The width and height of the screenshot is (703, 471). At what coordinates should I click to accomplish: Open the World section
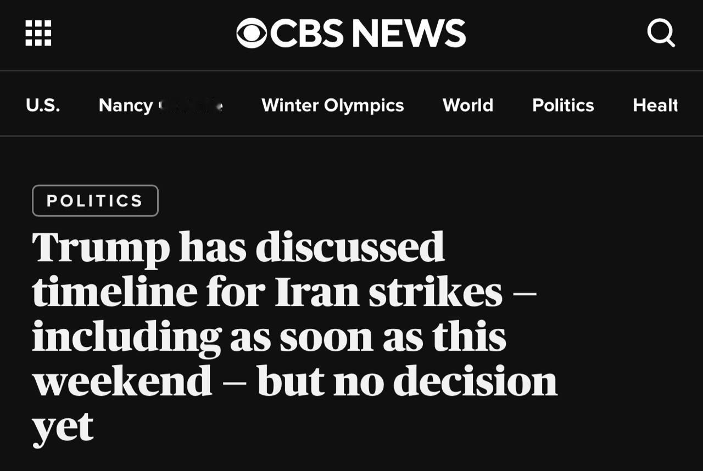tap(468, 105)
